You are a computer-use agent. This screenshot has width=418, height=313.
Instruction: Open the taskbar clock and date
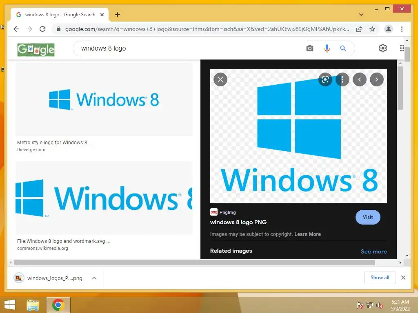pos(400,305)
